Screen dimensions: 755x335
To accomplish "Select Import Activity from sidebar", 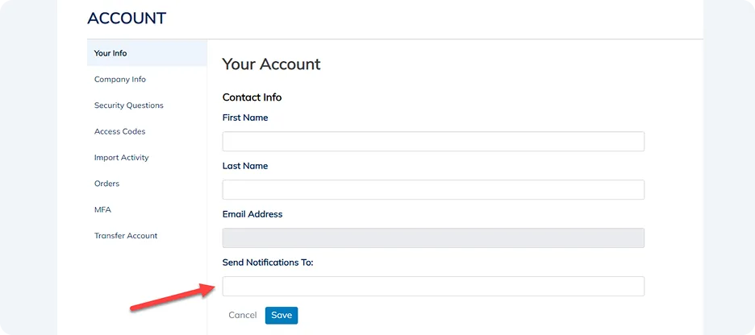I will coord(121,158).
